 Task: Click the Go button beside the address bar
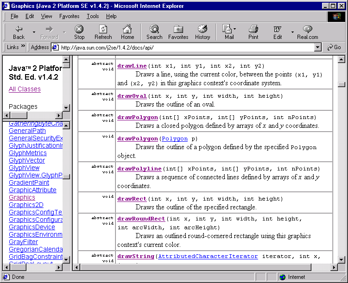coord(334,47)
